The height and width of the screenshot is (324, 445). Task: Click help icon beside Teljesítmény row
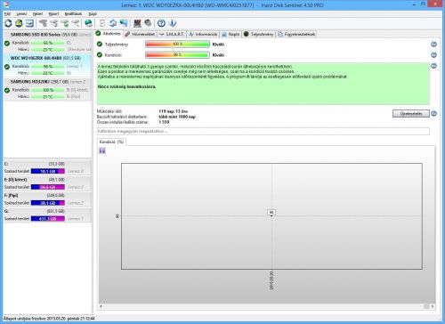(433, 45)
